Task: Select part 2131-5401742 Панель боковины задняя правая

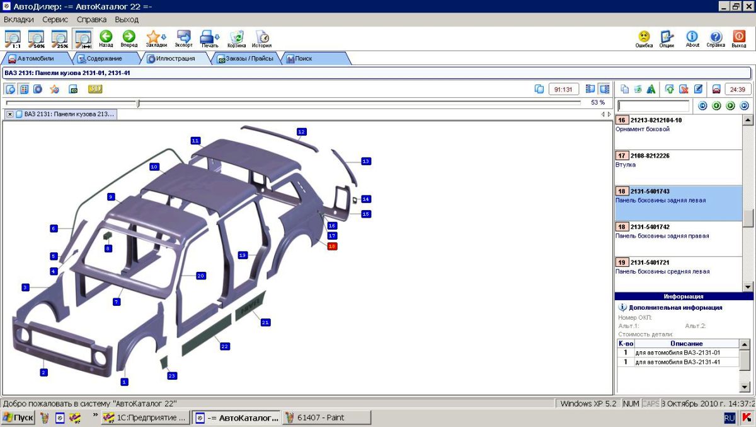Action: pos(678,239)
